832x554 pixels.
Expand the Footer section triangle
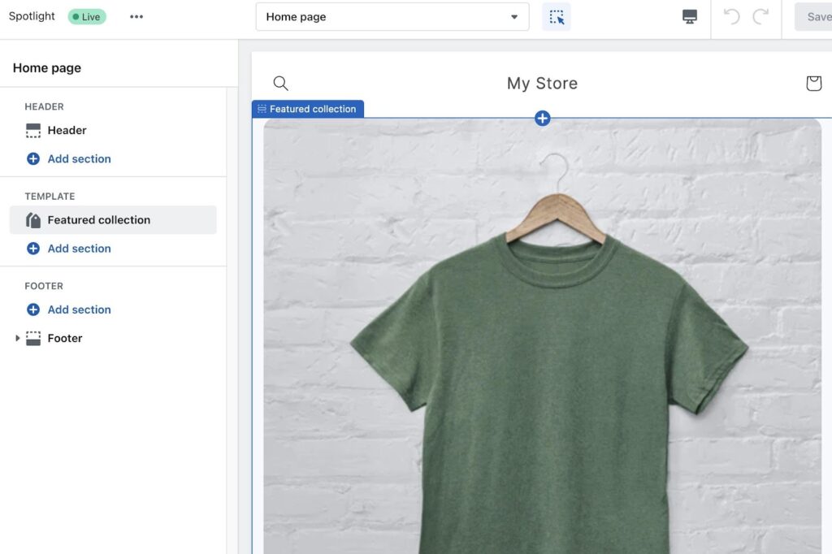click(18, 338)
